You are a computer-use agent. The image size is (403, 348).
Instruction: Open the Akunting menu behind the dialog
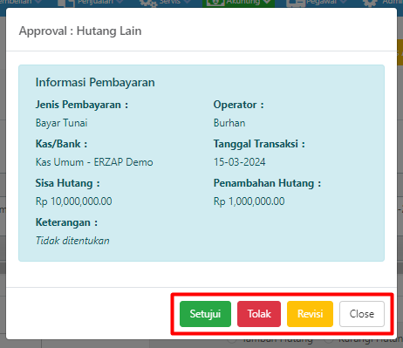point(238,3)
